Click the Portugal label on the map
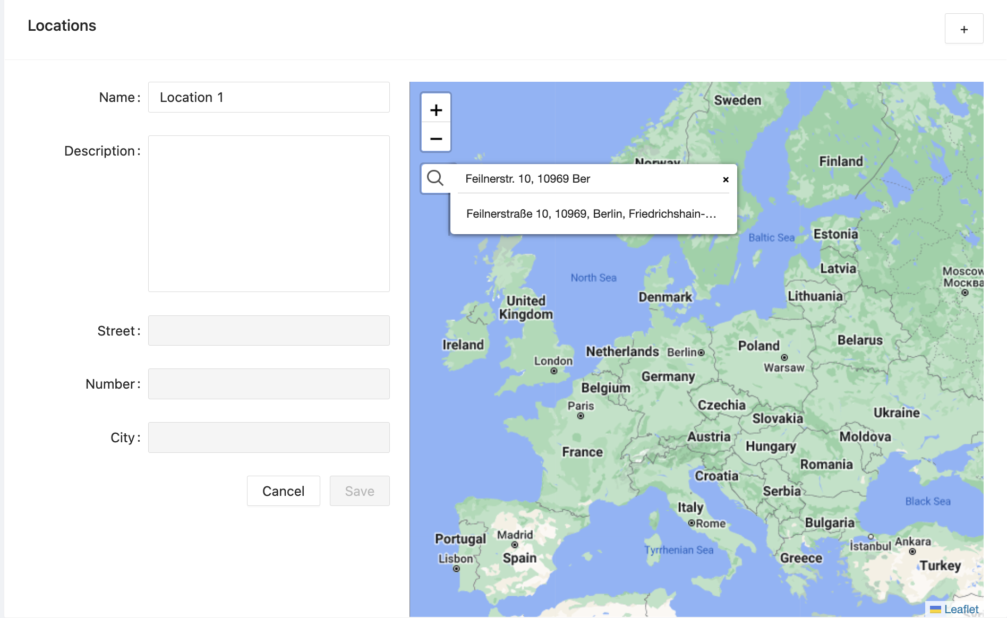The image size is (1007, 618). click(460, 539)
